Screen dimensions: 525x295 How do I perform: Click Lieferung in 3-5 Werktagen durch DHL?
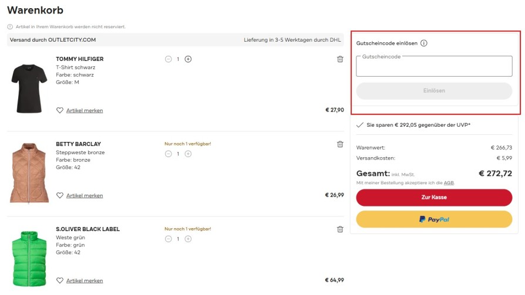292,40
